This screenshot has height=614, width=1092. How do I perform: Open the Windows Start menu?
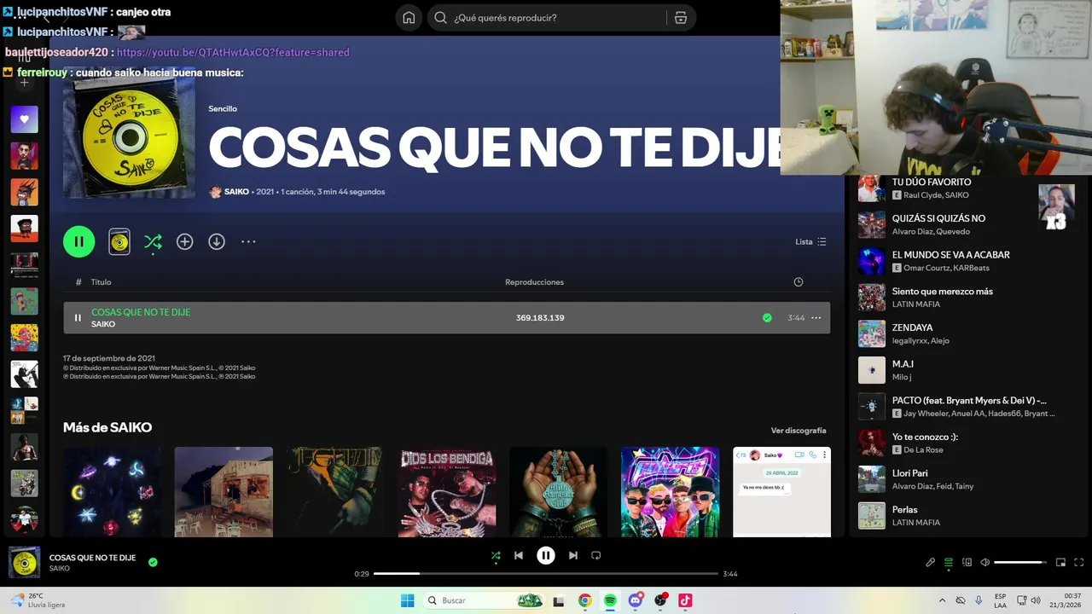[408, 600]
